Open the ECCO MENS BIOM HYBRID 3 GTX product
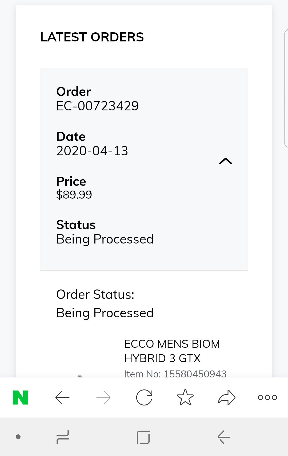The width and height of the screenshot is (288, 456). pyautogui.click(x=172, y=351)
